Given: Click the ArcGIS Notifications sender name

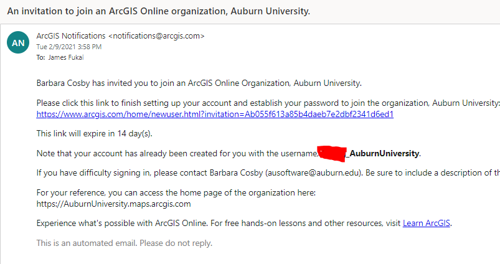Looking at the screenshot, I should pyautogui.click(x=71, y=36).
